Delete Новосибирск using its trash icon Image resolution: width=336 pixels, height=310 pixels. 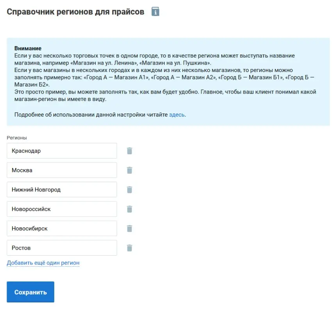(129, 228)
